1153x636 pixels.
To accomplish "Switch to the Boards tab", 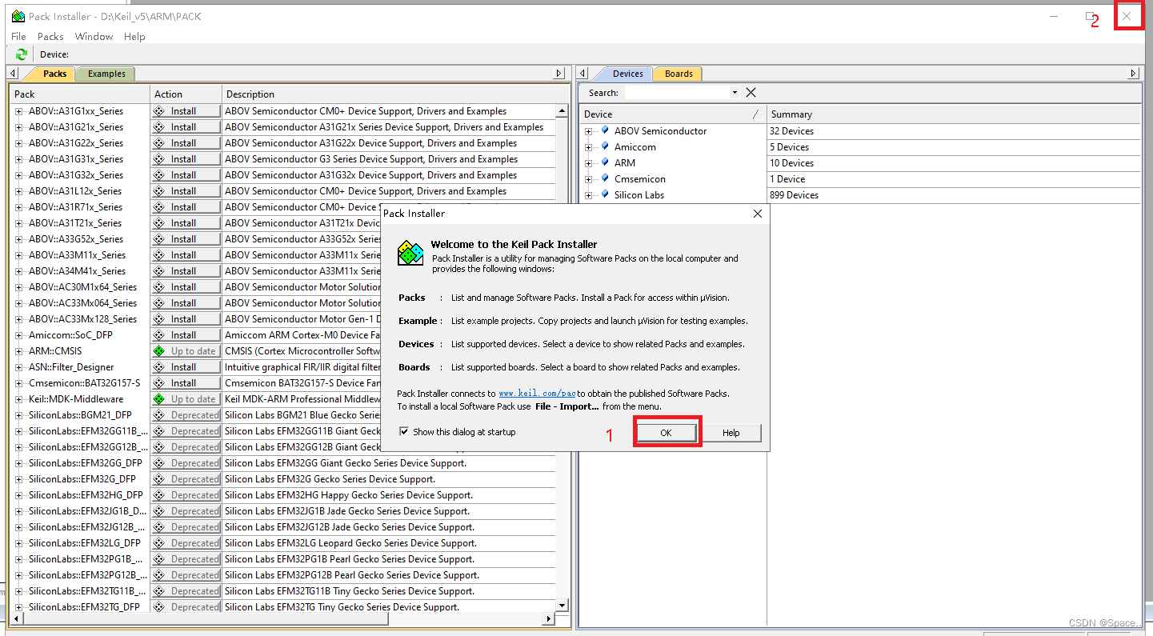I will click(x=679, y=74).
